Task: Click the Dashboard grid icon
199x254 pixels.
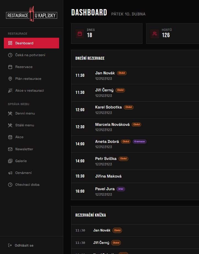Action: click(10, 43)
